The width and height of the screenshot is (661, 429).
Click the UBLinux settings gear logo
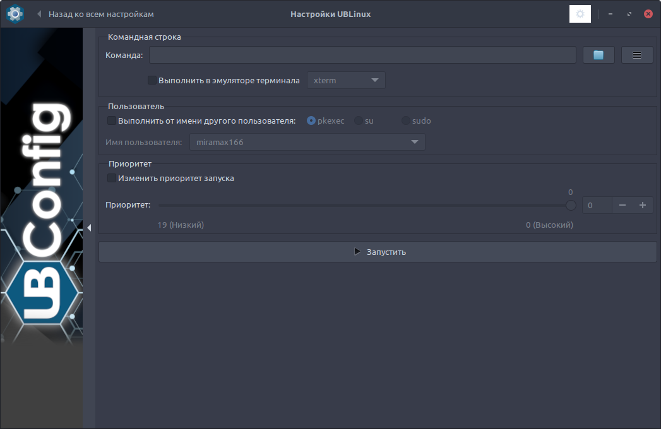pos(15,14)
